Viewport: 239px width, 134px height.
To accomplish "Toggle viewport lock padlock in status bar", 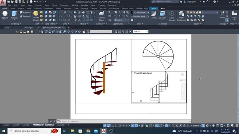I will [x=184, y=125].
